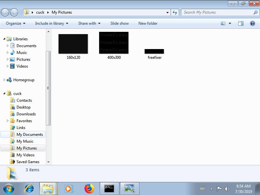This screenshot has height=195, width=260.
Task: Expand the Documents library tree node
Action: click(x=7, y=46)
